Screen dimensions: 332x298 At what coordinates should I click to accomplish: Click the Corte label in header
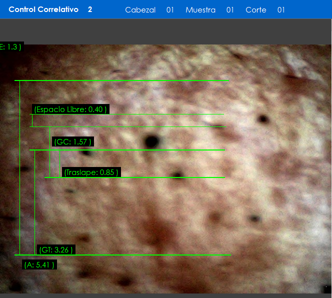pos(256,10)
